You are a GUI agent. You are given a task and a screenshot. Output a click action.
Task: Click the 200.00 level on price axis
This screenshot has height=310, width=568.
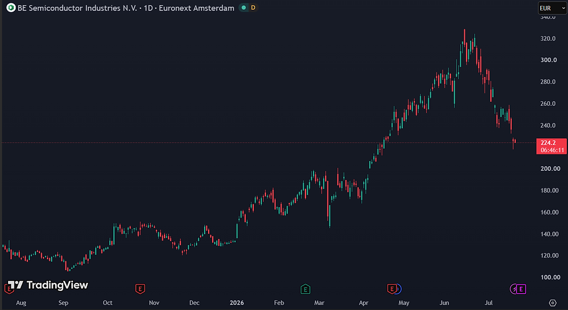click(550, 168)
